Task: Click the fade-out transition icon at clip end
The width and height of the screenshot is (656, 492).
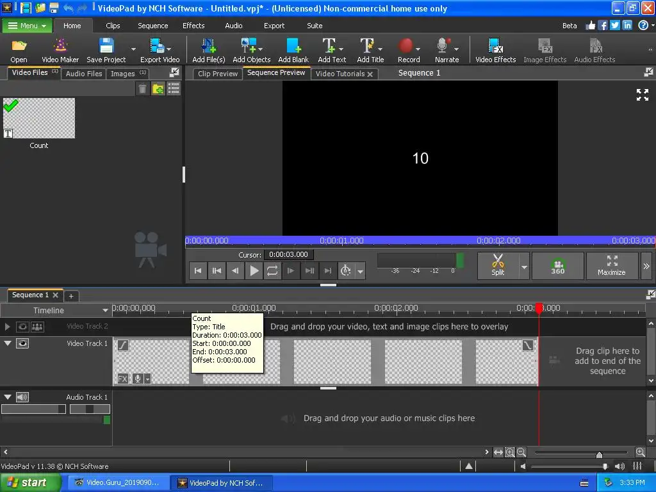Action: coord(528,345)
